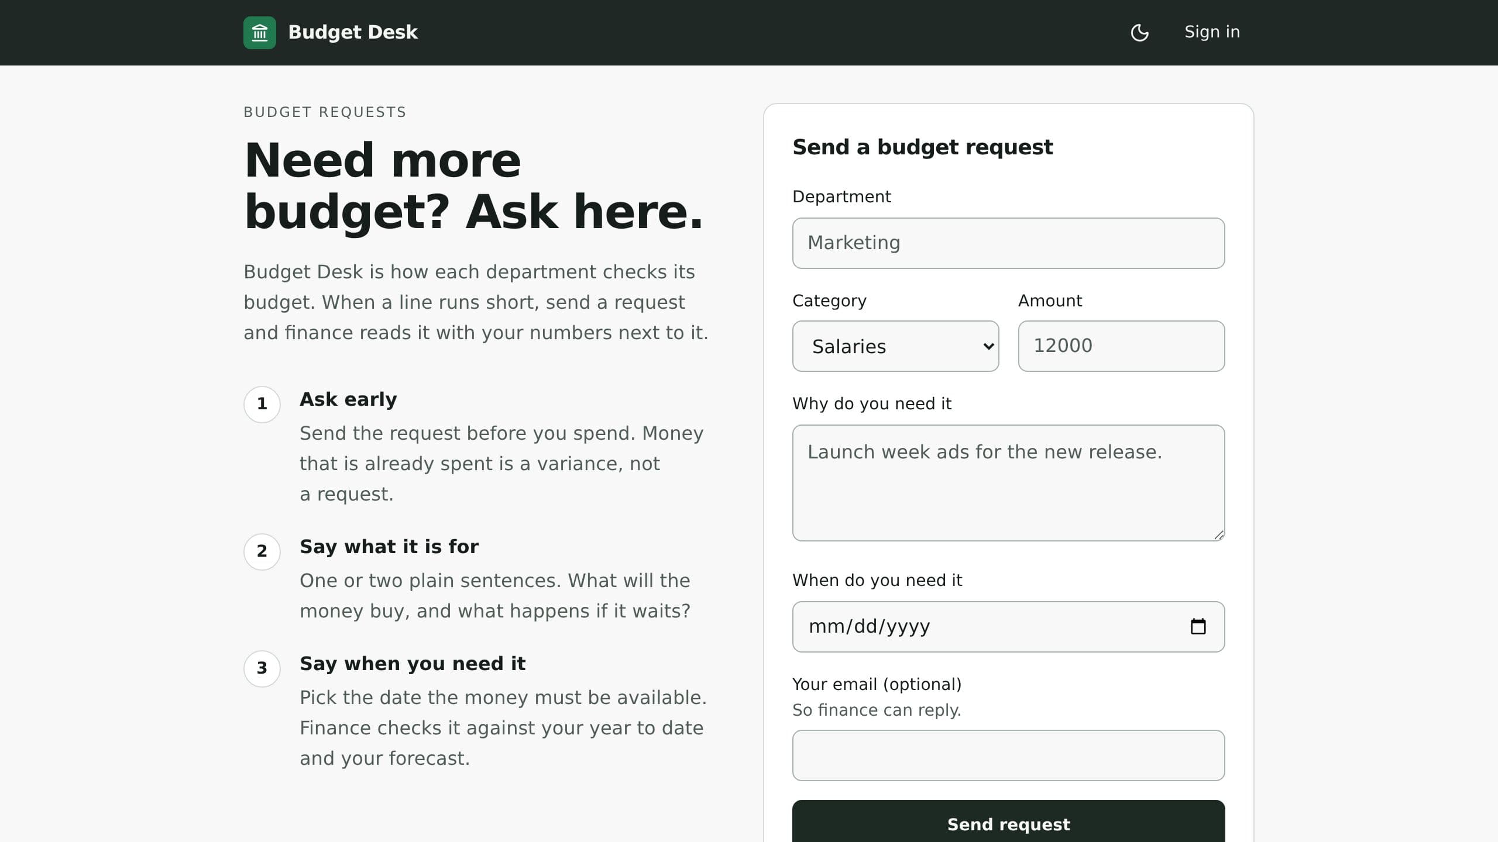Focus the Your email input box
The height and width of the screenshot is (842, 1498).
pos(1008,755)
